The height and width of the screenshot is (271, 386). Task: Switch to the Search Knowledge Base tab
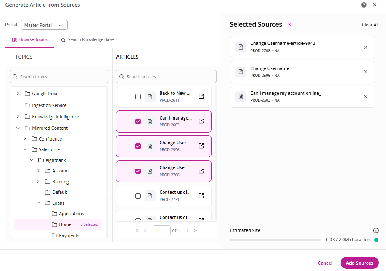pos(87,40)
